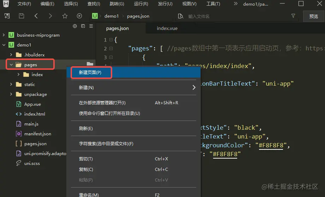This screenshot has height=197, width=325.
Task: Collapse the pages folder chevron
Action: 11,65
